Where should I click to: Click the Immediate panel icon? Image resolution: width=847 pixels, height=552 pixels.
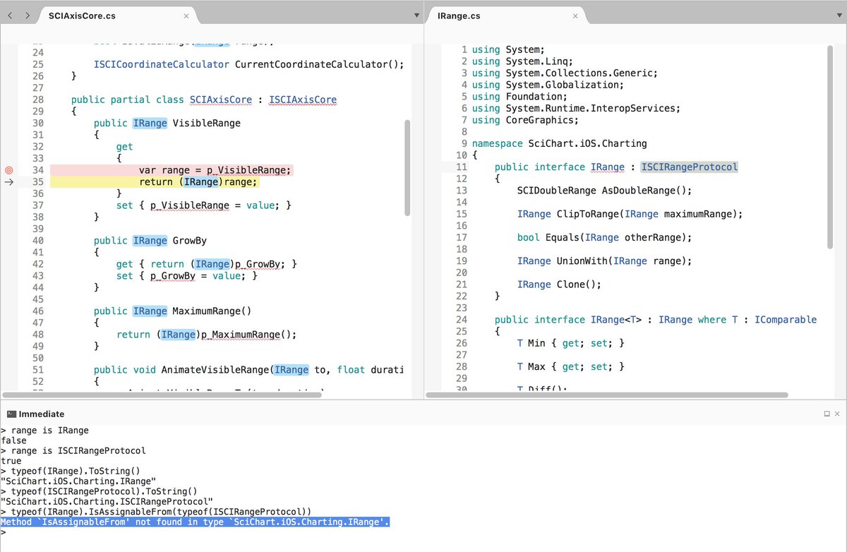point(12,414)
